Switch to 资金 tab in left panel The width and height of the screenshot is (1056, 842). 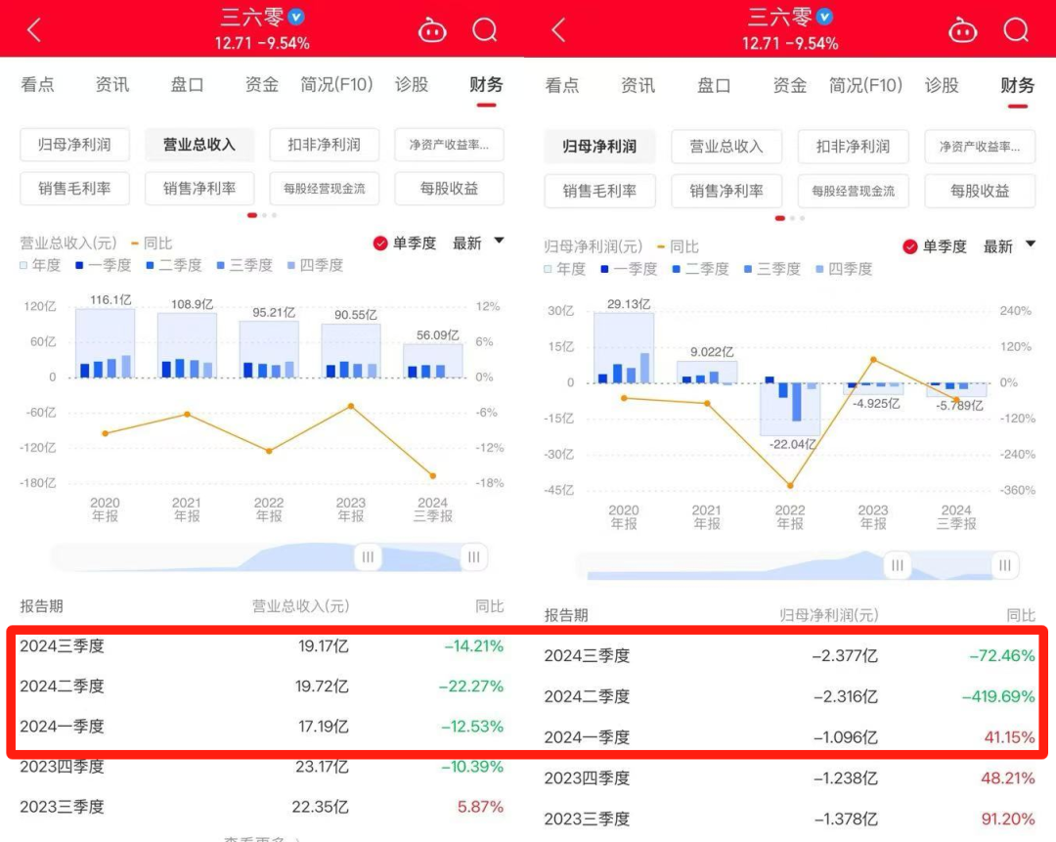262,84
